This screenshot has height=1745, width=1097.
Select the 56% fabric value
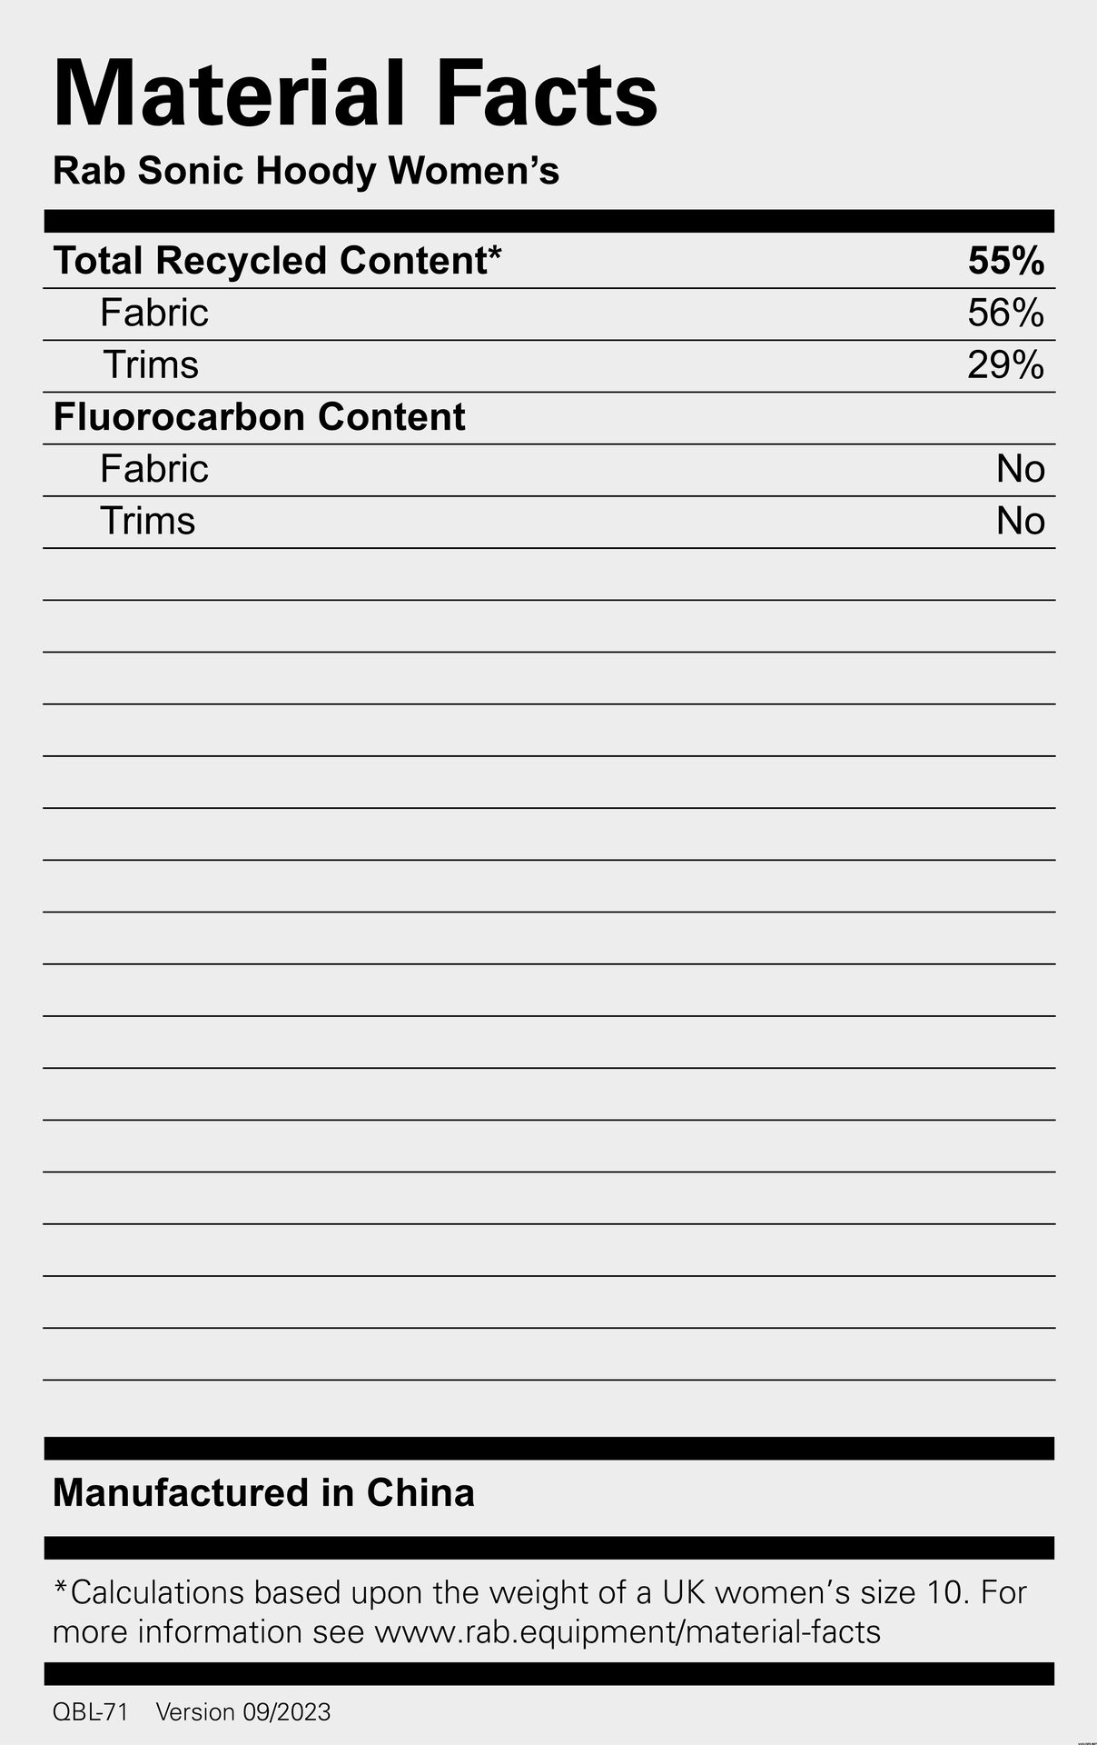coord(1005,314)
